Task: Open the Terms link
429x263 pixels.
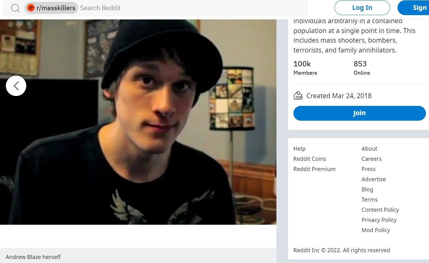Action: [369, 200]
